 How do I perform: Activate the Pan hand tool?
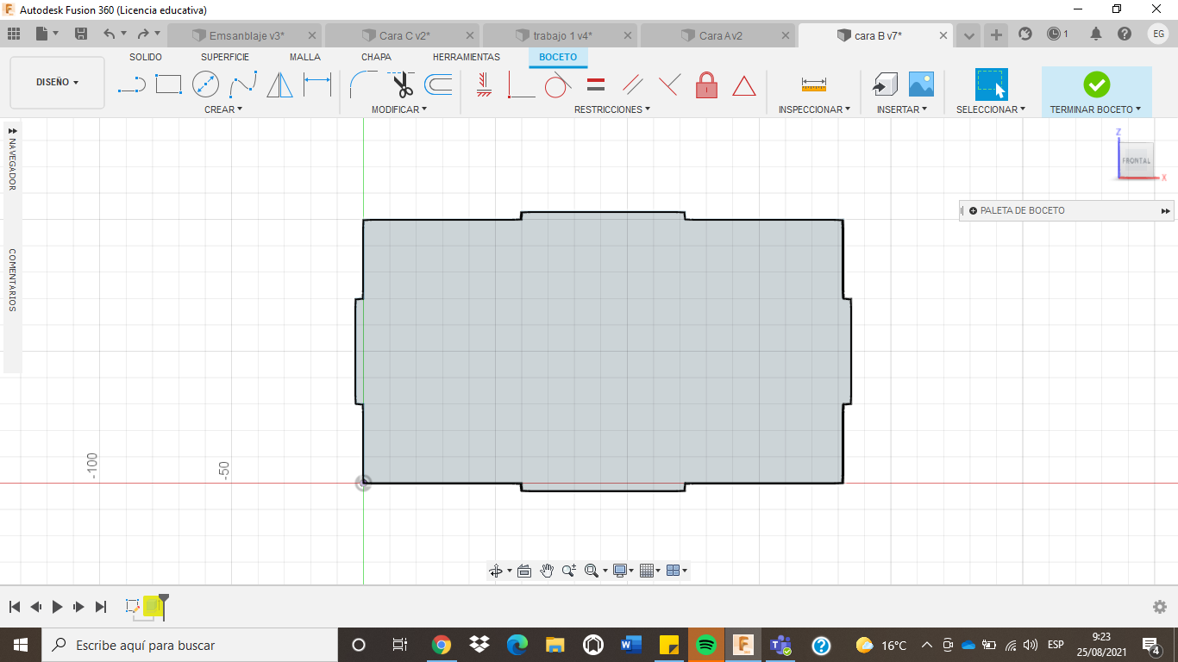(547, 571)
